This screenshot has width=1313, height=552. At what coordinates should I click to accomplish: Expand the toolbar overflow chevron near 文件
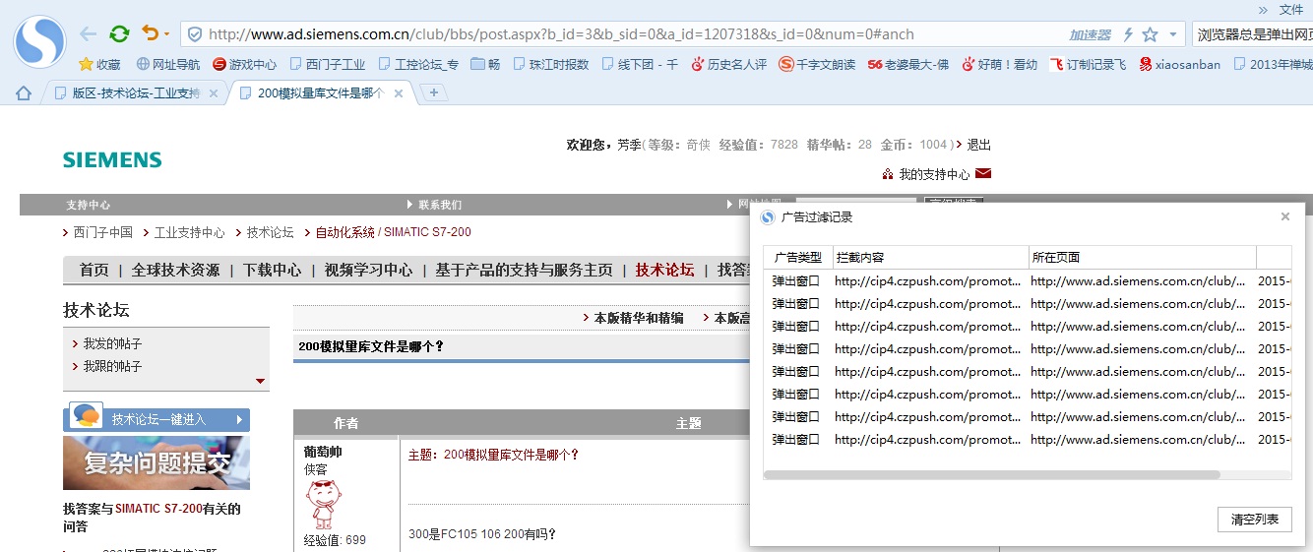point(1263,9)
